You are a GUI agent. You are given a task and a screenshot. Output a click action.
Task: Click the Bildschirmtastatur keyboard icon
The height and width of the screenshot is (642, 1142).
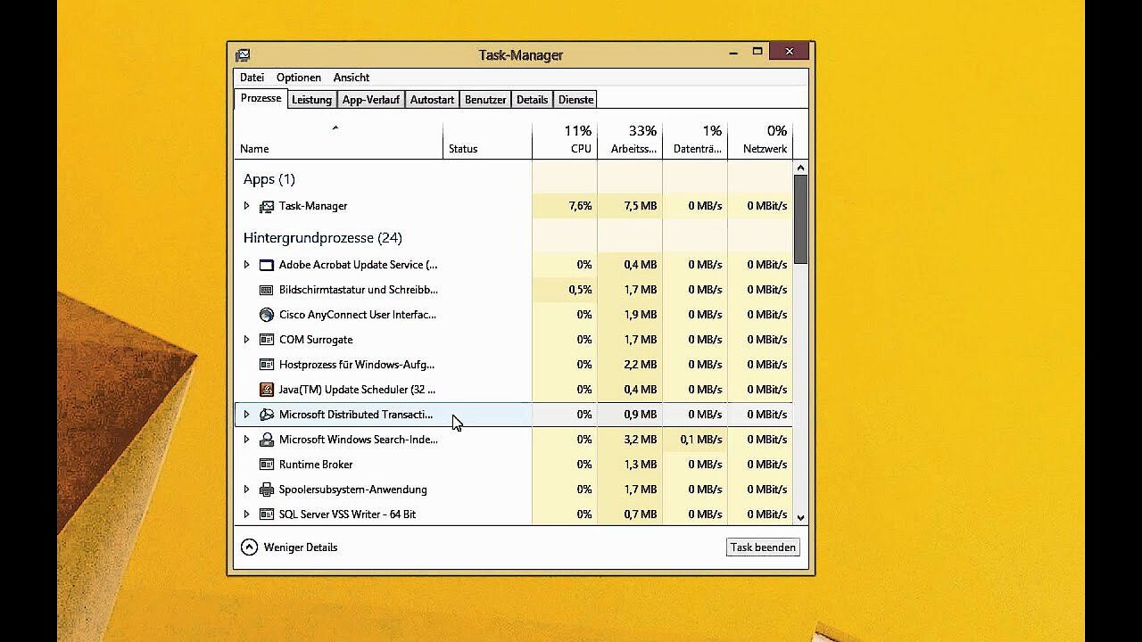click(x=266, y=290)
